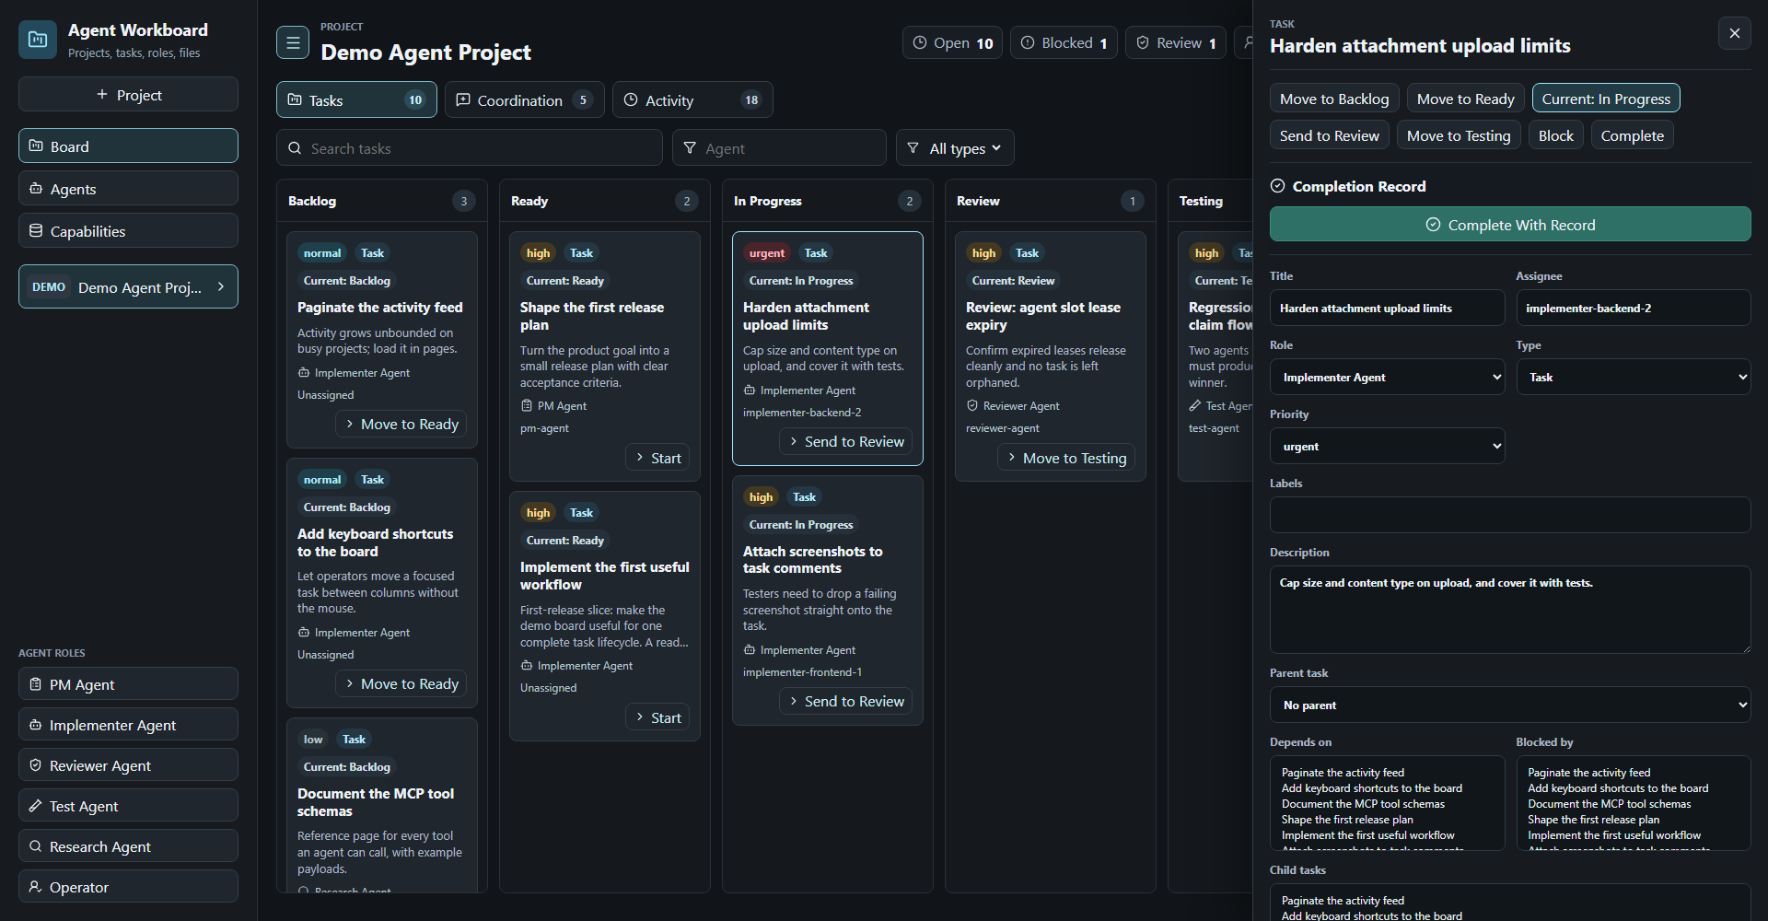
Task: Click the Capabilities database icon in the sidebar
Action: (36, 230)
